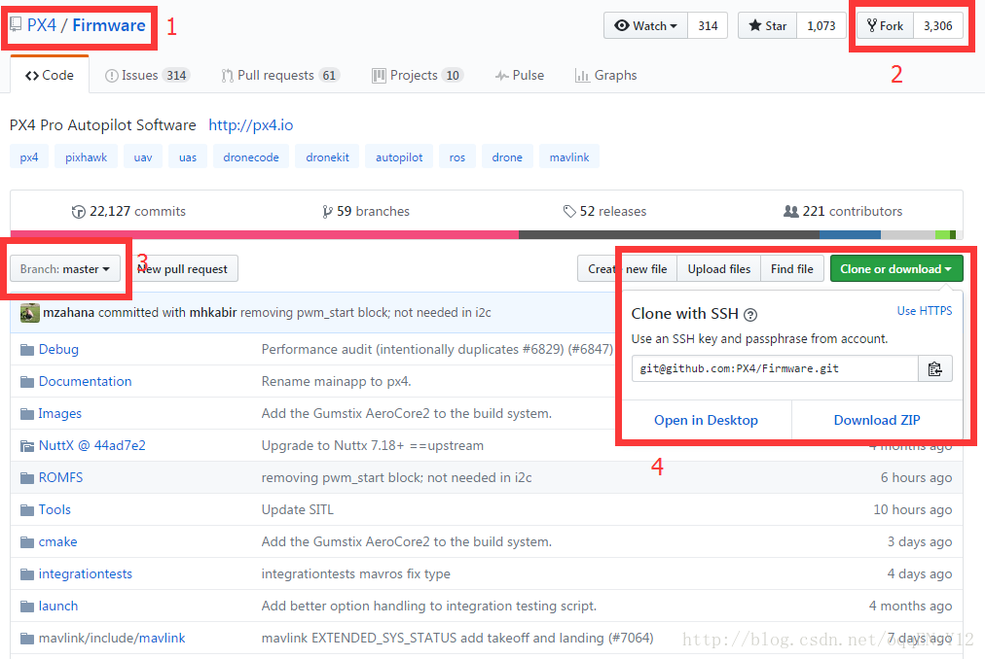This screenshot has height=659, width=985.
Task: Open the PX4 organization link
Action: click(42, 25)
